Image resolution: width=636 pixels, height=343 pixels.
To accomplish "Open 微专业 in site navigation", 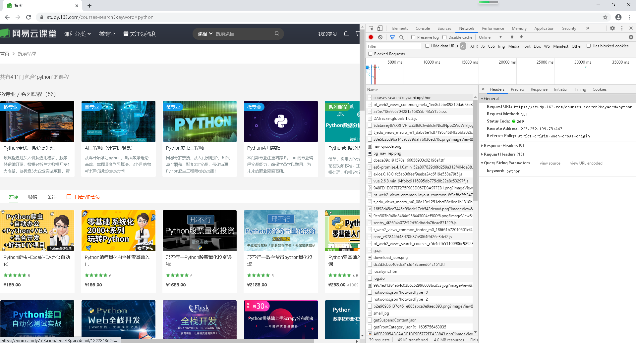I will click(x=107, y=34).
